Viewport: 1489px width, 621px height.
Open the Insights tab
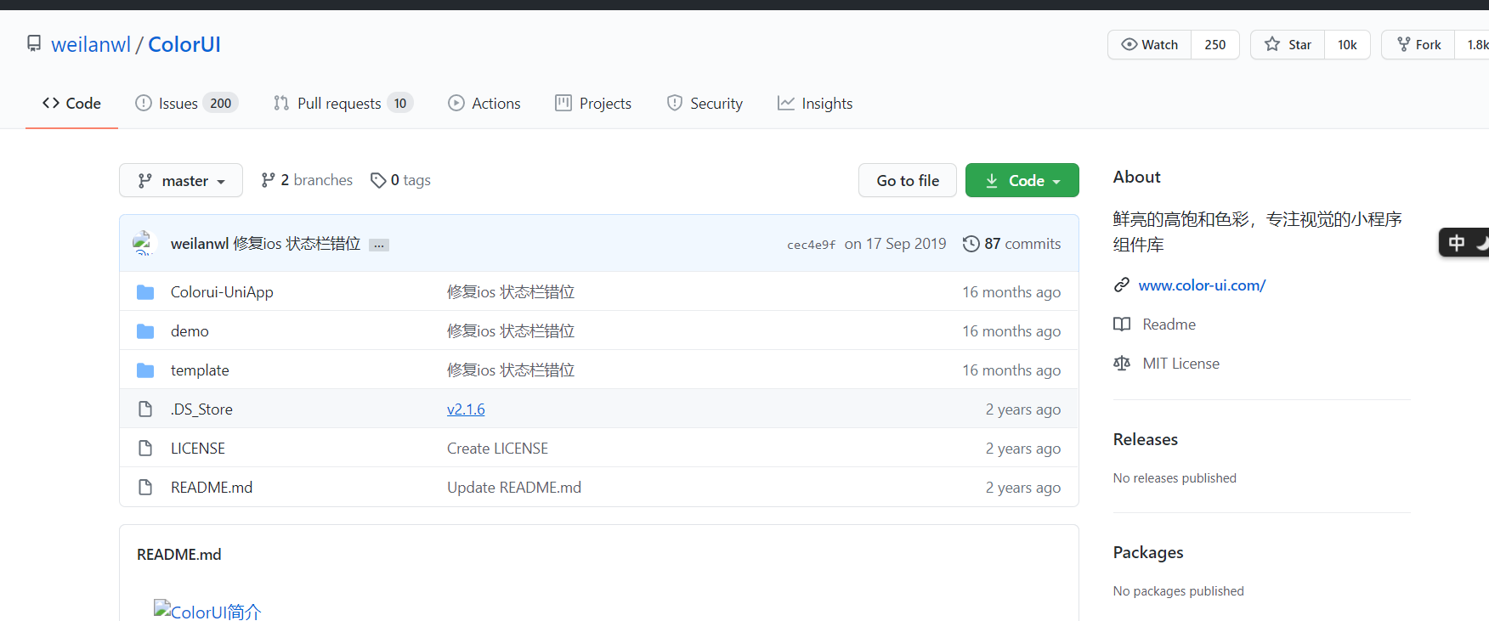coord(815,103)
